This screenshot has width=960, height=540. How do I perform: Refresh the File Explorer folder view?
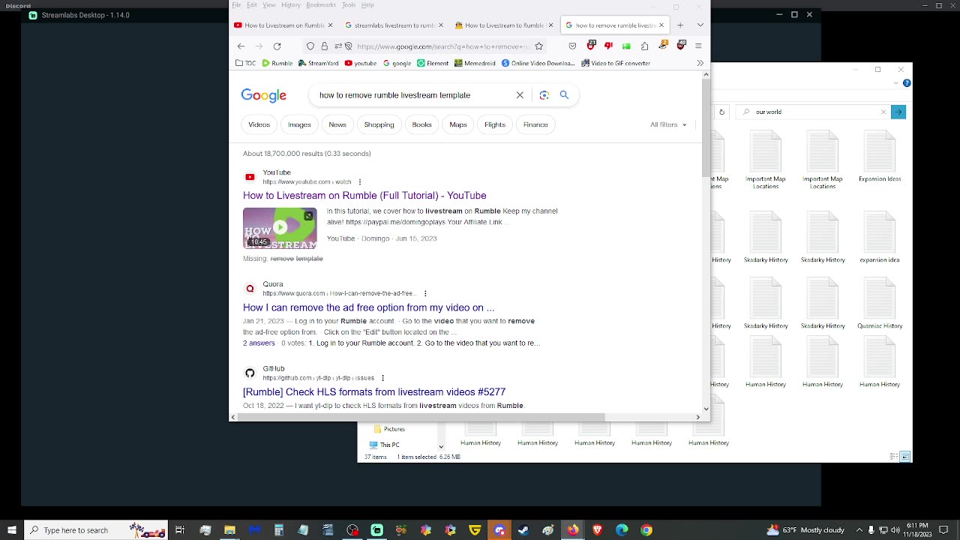(721, 112)
